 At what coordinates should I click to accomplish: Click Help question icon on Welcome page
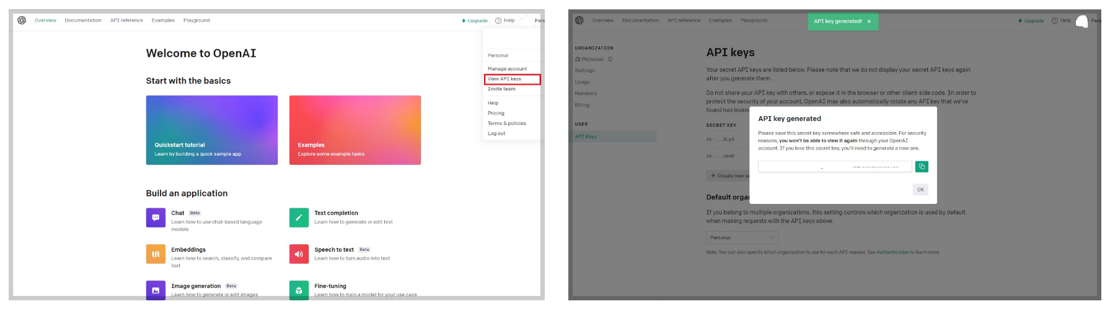[498, 20]
